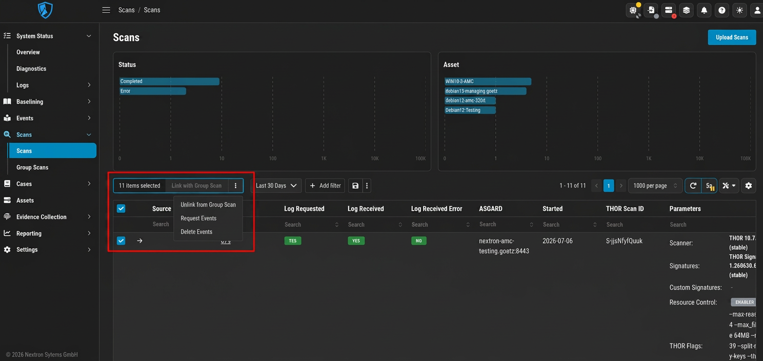This screenshot has height=361, width=763.
Task: Open the row details arrow for first scan
Action: [x=139, y=240]
